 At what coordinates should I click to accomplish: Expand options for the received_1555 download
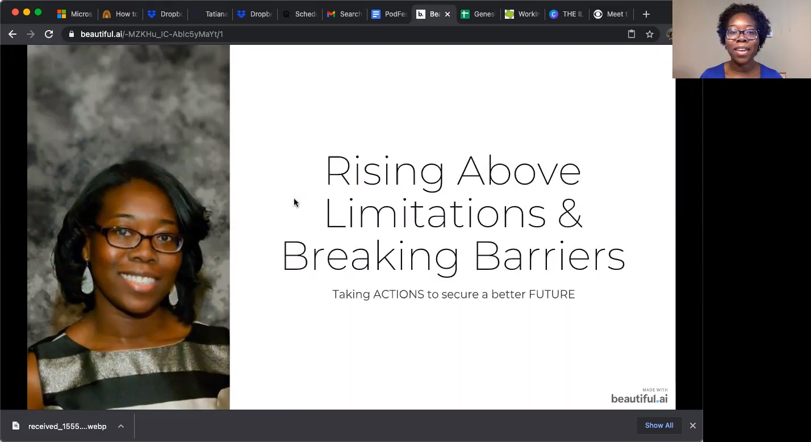120,426
